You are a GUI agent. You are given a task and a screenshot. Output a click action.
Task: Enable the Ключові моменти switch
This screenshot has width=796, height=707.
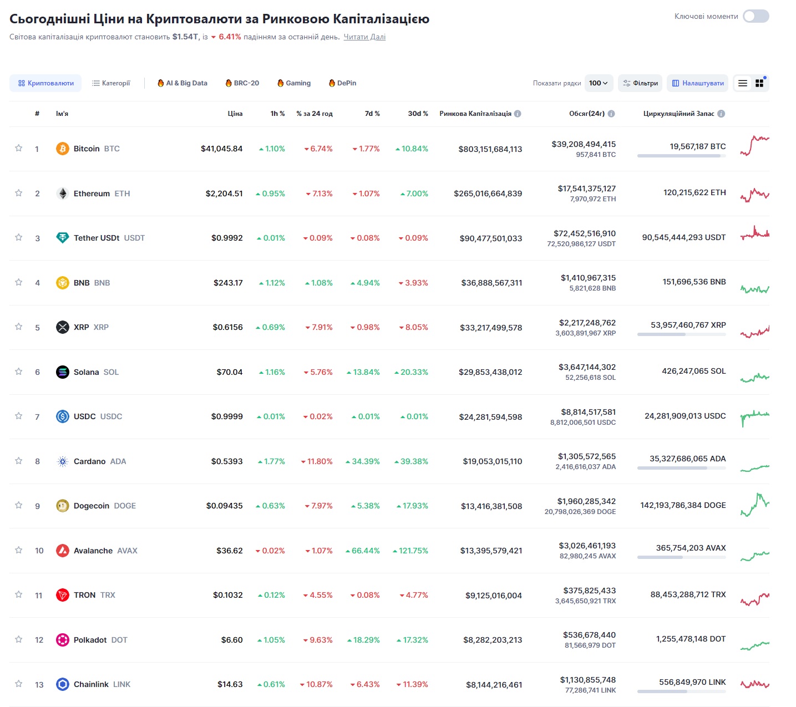pyautogui.click(x=756, y=16)
